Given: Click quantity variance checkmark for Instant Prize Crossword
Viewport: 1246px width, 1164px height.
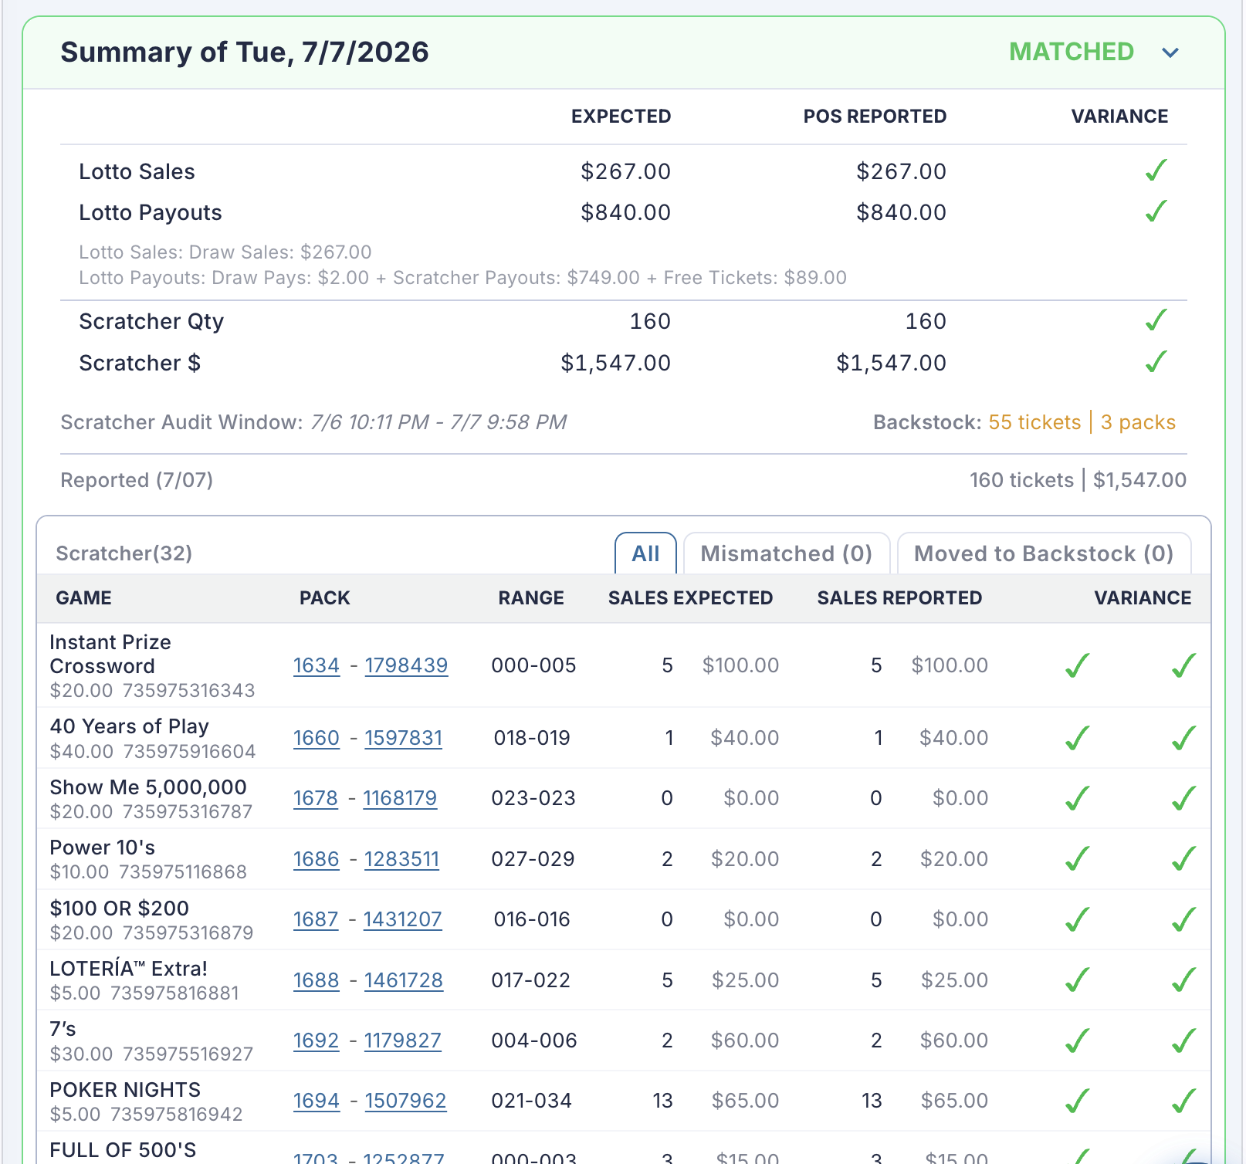Looking at the screenshot, I should (1077, 665).
